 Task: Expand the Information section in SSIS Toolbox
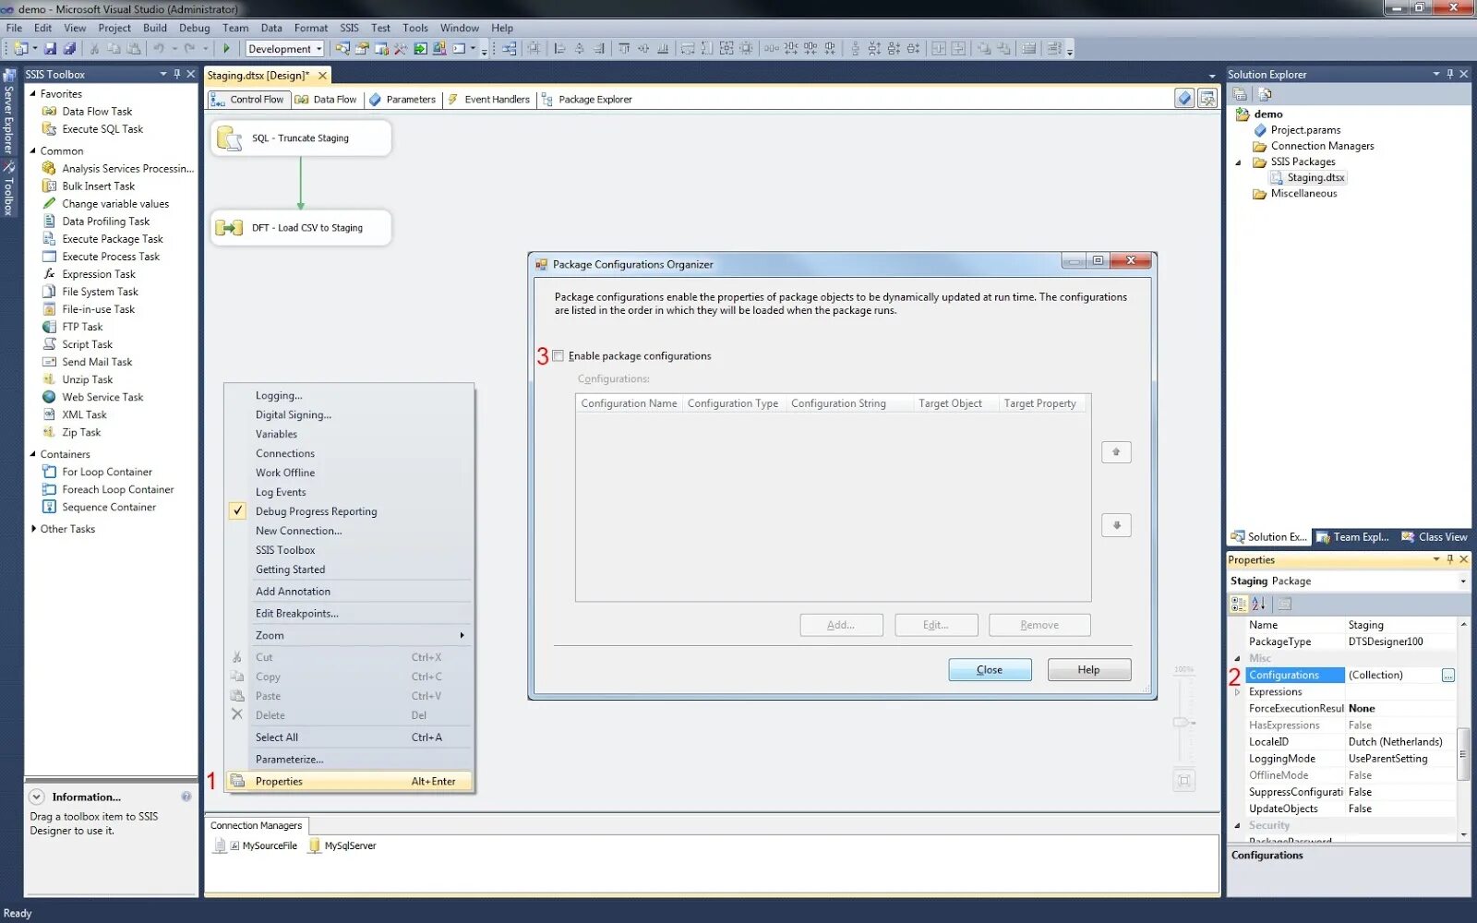(x=37, y=797)
